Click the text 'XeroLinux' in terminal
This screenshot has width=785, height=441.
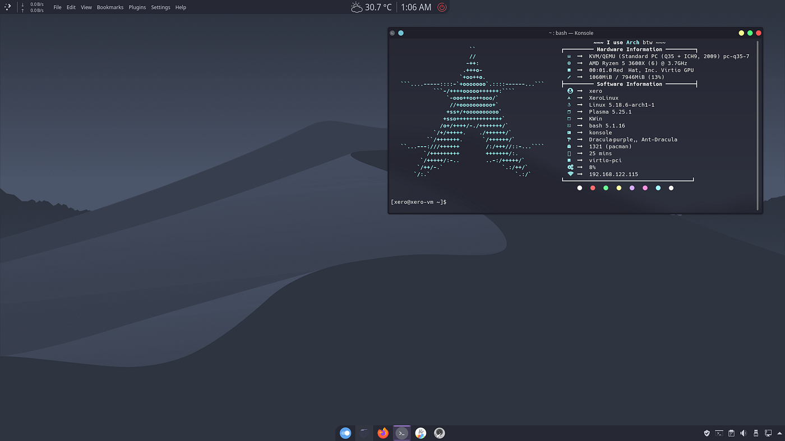coord(604,98)
